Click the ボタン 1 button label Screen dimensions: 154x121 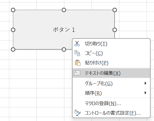pyautogui.click(x=64, y=30)
